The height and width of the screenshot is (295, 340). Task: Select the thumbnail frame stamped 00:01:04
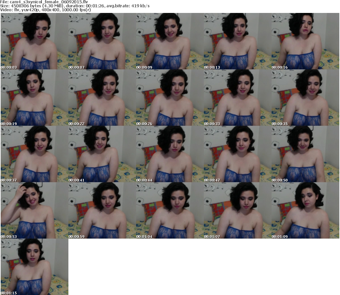(x=170, y=210)
